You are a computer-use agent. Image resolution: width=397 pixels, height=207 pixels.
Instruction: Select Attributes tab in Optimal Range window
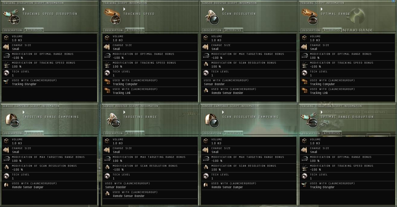pos(332,30)
